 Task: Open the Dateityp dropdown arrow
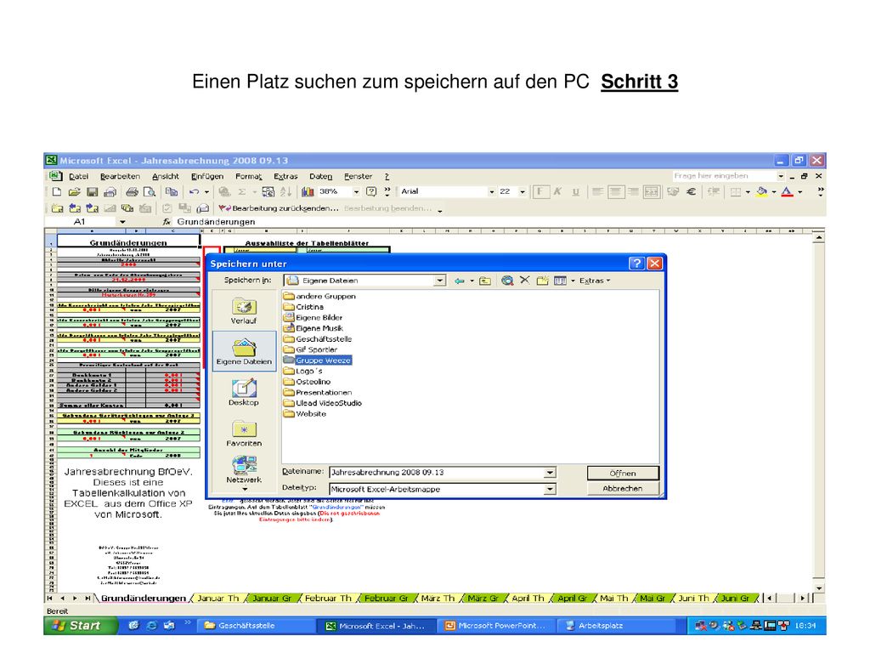point(550,489)
